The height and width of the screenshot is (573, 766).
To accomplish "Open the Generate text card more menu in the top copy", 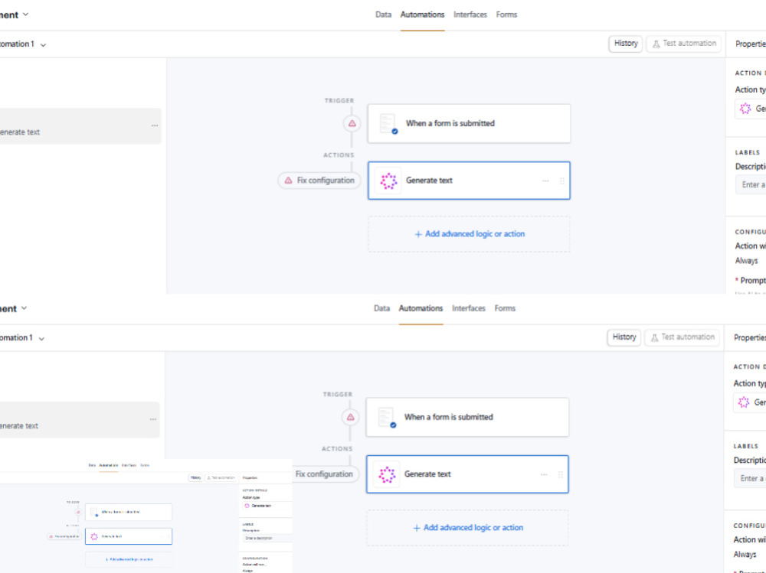I will point(545,181).
